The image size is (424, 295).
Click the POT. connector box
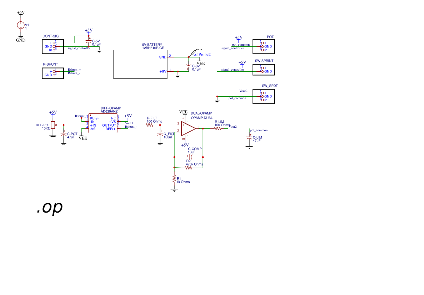(x=264, y=46)
